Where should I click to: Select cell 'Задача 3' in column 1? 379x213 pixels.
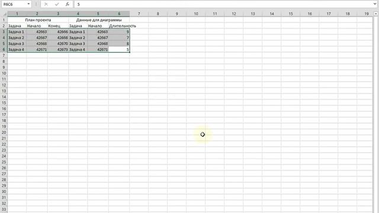click(x=17, y=43)
